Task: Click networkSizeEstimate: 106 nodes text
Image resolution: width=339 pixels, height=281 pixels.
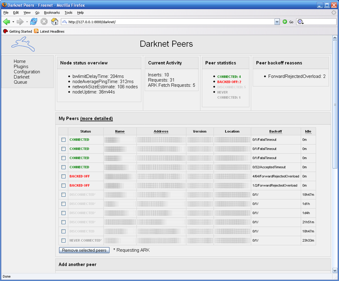Action: coord(105,87)
